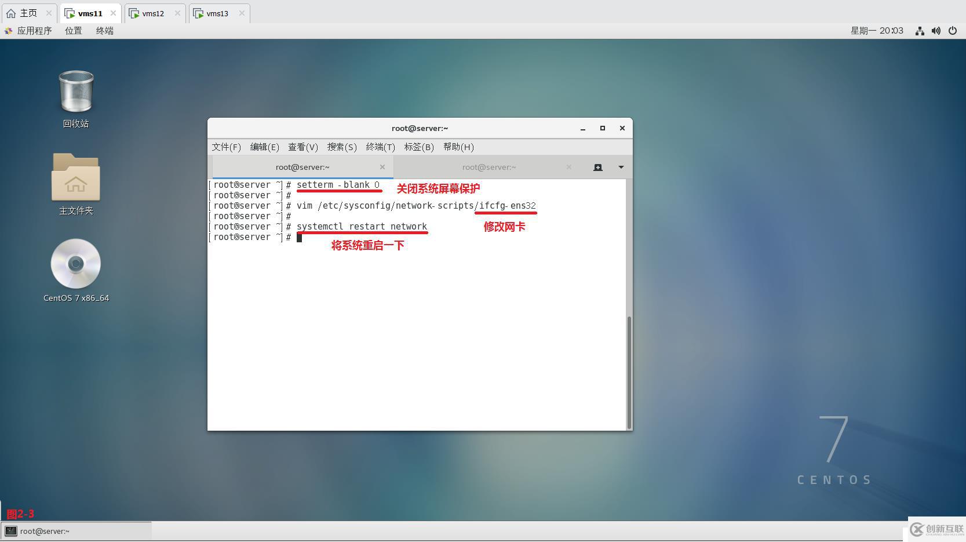Close the vms11 tab
This screenshot has width=966, height=542.
pyautogui.click(x=113, y=13)
